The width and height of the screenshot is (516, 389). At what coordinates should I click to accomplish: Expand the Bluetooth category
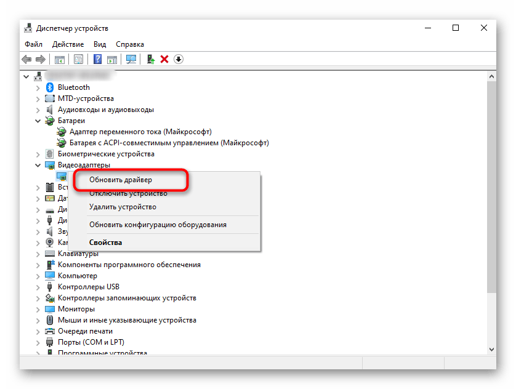[x=38, y=87]
